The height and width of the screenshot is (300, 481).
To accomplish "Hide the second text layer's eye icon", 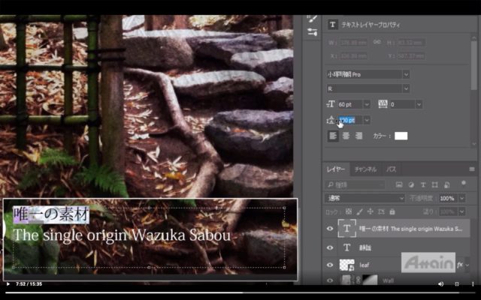I will click(330, 247).
